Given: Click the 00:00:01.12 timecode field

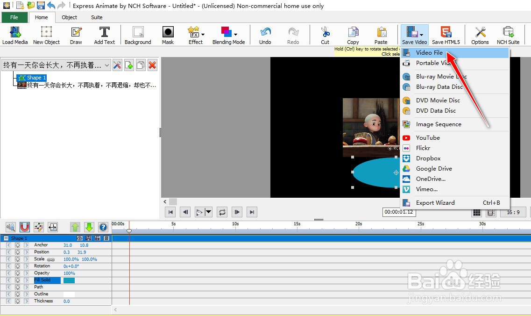Looking at the screenshot, I should point(399,212).
